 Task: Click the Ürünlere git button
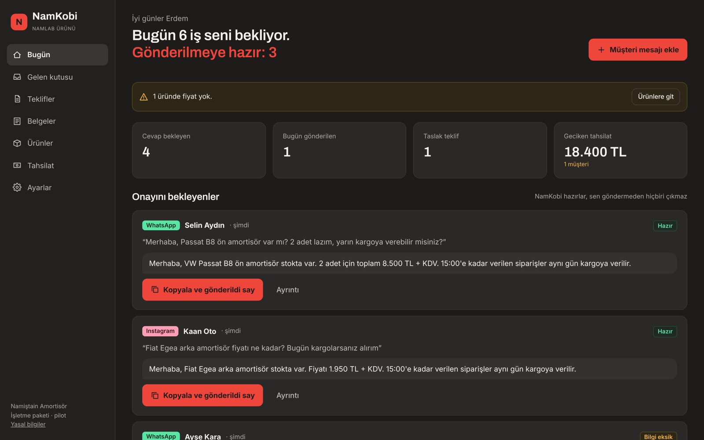656,97
